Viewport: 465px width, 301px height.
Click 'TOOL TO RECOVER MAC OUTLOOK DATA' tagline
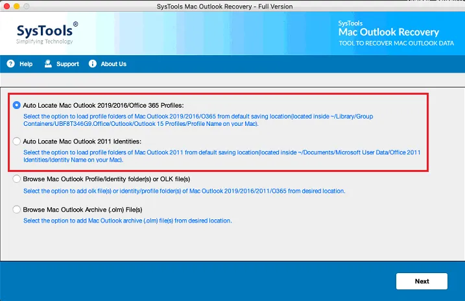tap(396, 43)
